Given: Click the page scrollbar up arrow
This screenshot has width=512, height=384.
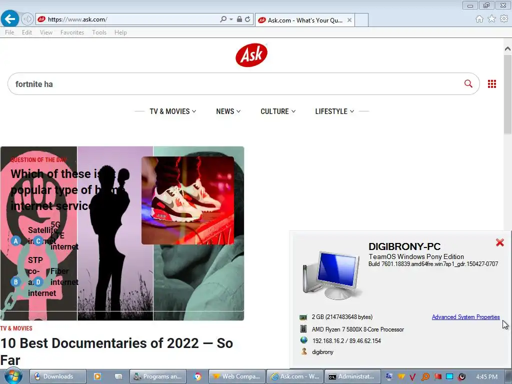Looking at the screenshot, I should [x=507, y=49].
